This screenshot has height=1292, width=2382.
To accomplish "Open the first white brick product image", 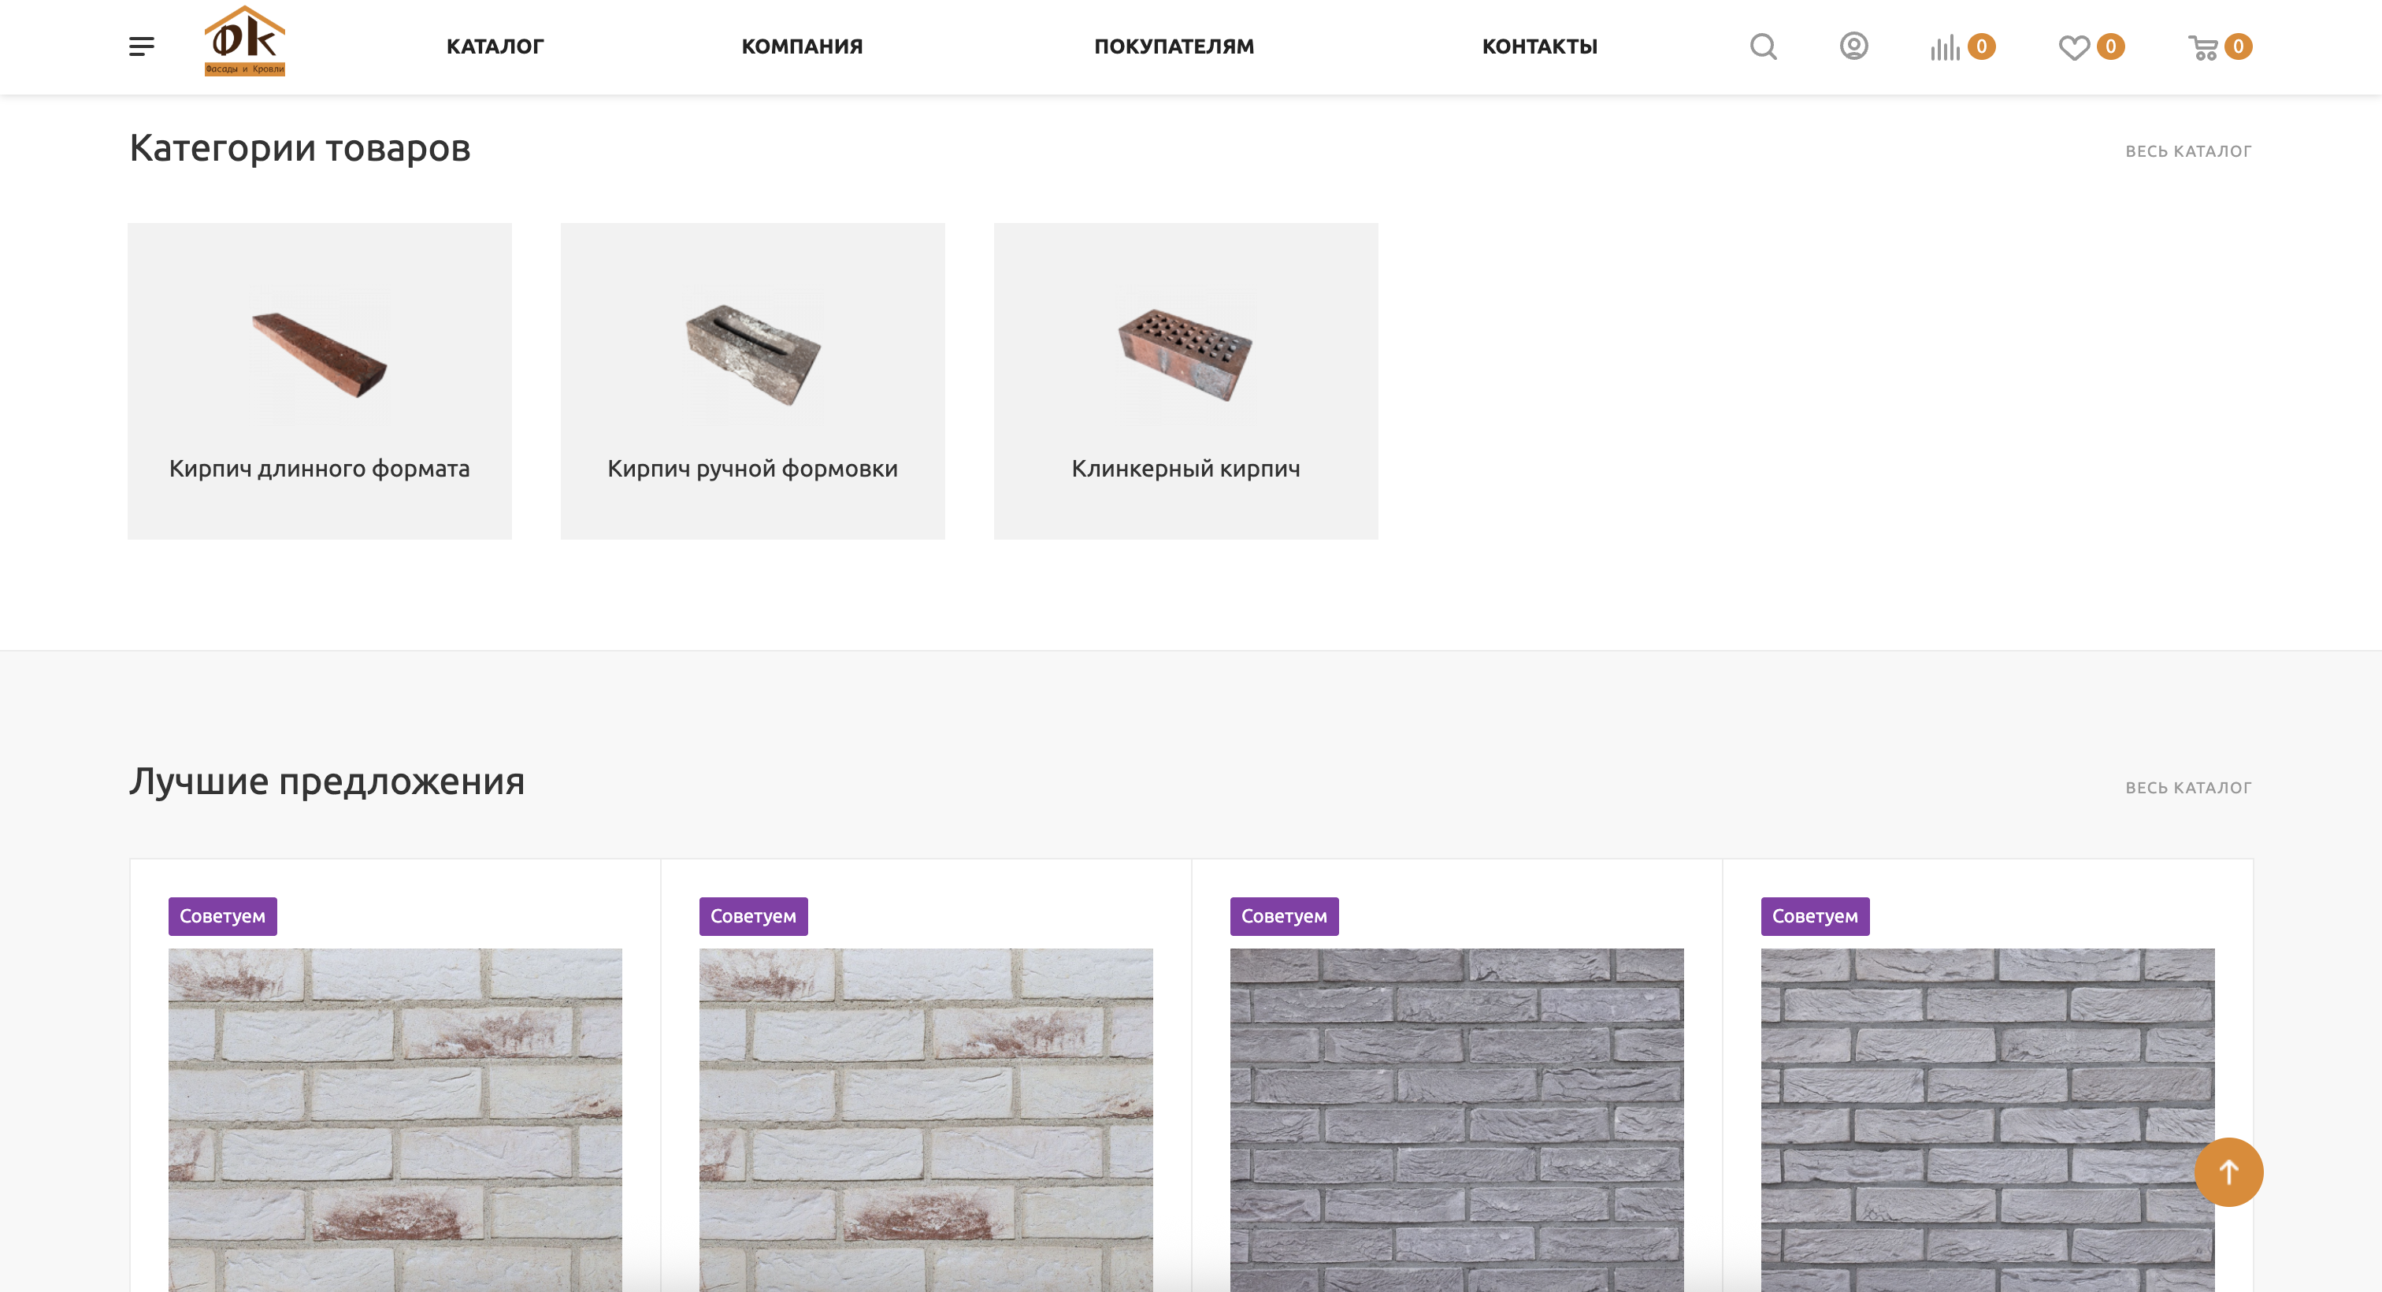I will pyautogui.click(x=395, y=1119).
